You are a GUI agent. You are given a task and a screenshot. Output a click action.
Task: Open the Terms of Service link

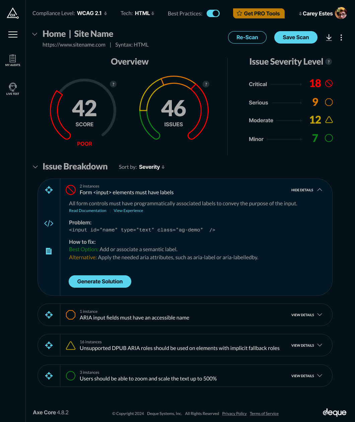(264, 414)
